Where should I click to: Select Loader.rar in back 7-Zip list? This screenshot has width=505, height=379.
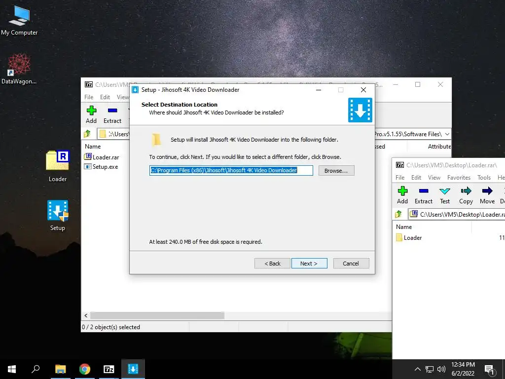point(102,157)
